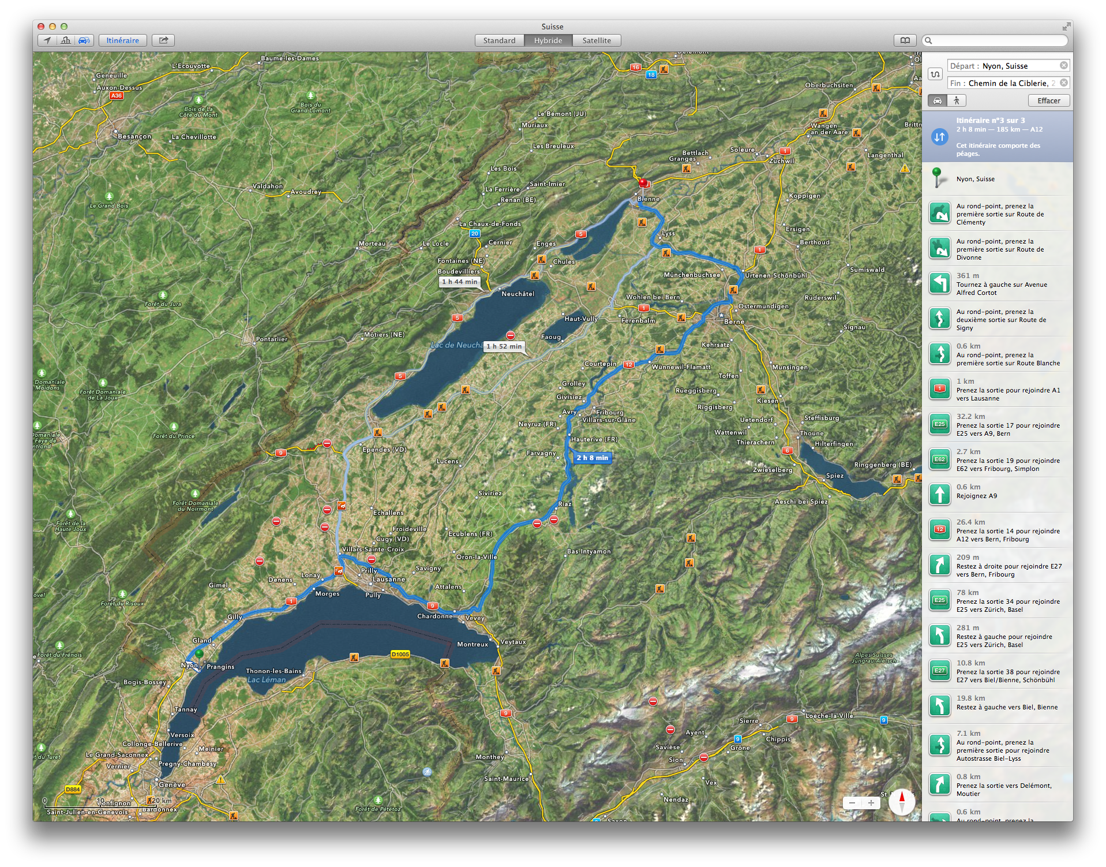Viewport: 1106px width, 867px height.
Task: Switch to the Standard map view
Action: 499,40
